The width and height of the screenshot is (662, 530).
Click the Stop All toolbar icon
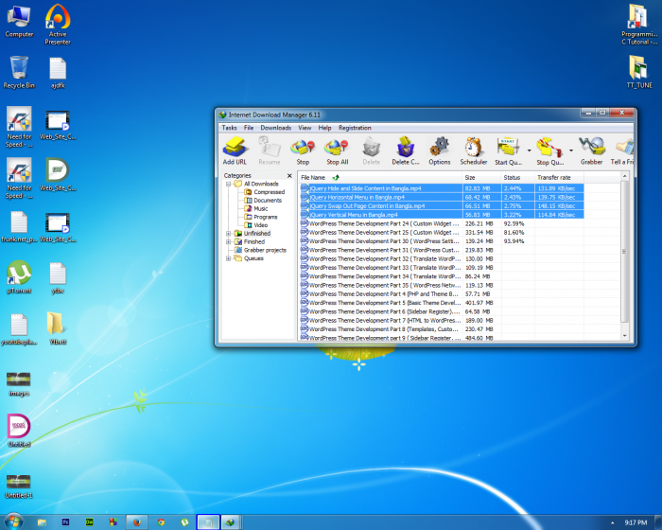337,149
